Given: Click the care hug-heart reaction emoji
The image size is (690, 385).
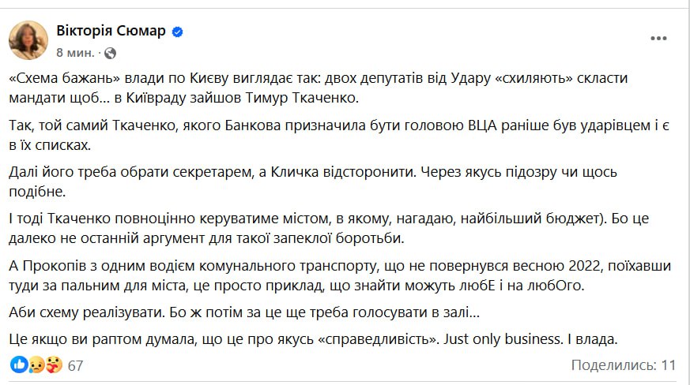Looking at the screenshot, I should 54,364.
